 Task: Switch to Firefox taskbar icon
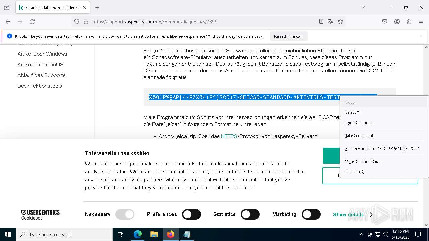pos(171,234)
